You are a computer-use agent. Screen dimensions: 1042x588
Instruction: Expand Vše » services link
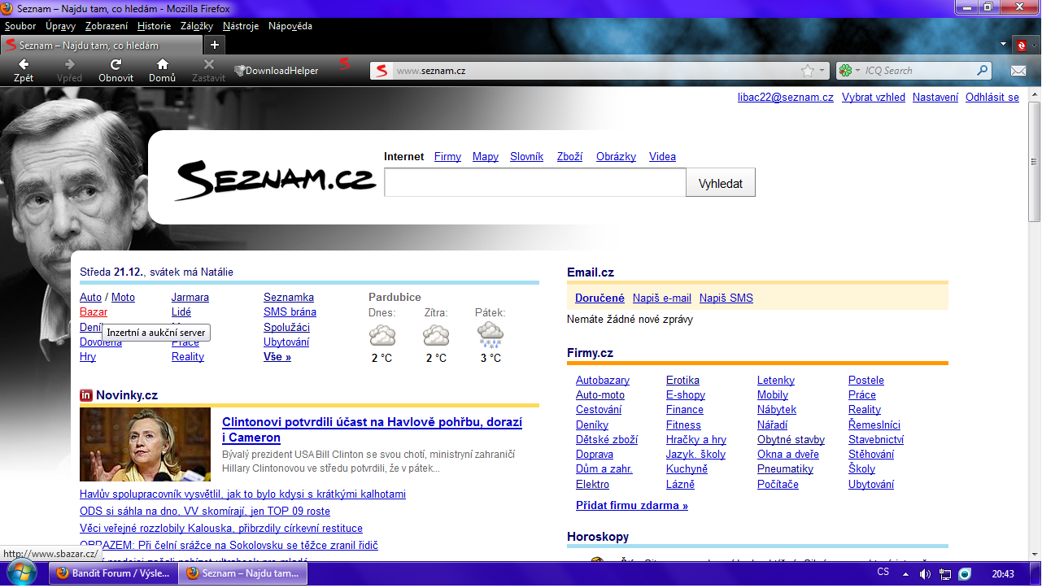(277, 356)
